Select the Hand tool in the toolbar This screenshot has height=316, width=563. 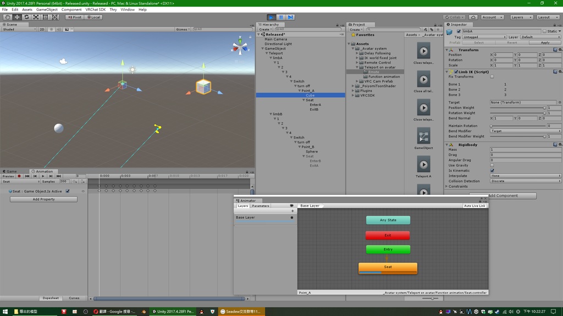[7, 17]
